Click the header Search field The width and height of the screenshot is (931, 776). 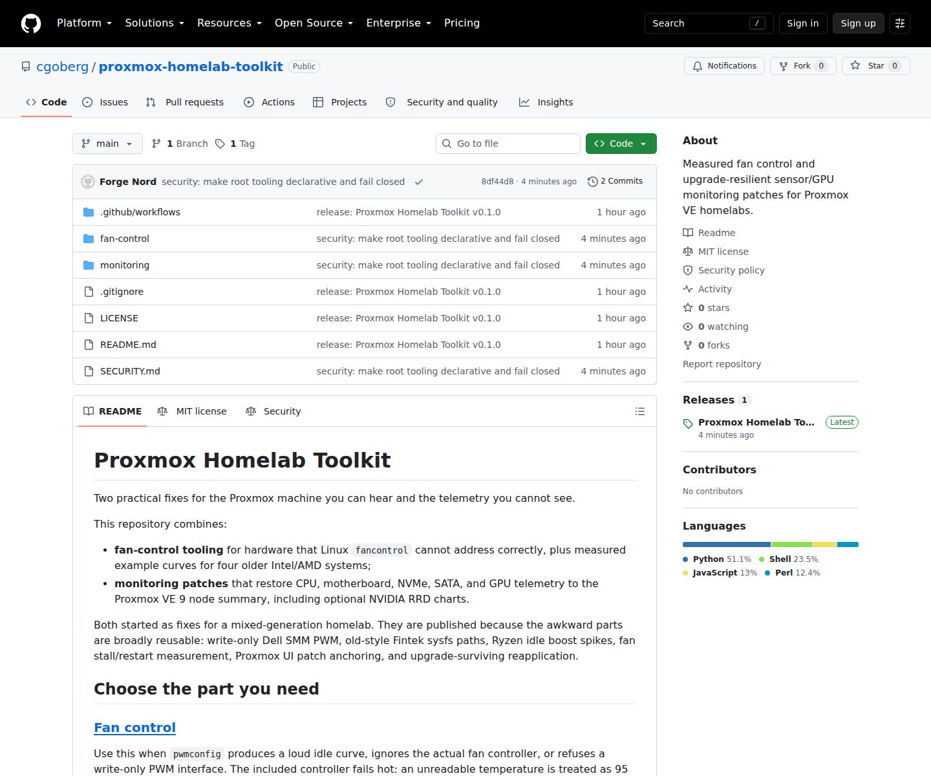pyautogui.click(x=709, y=23)
